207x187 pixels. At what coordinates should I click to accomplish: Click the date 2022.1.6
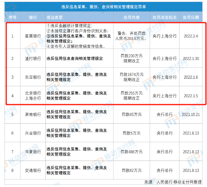(191, 77)
